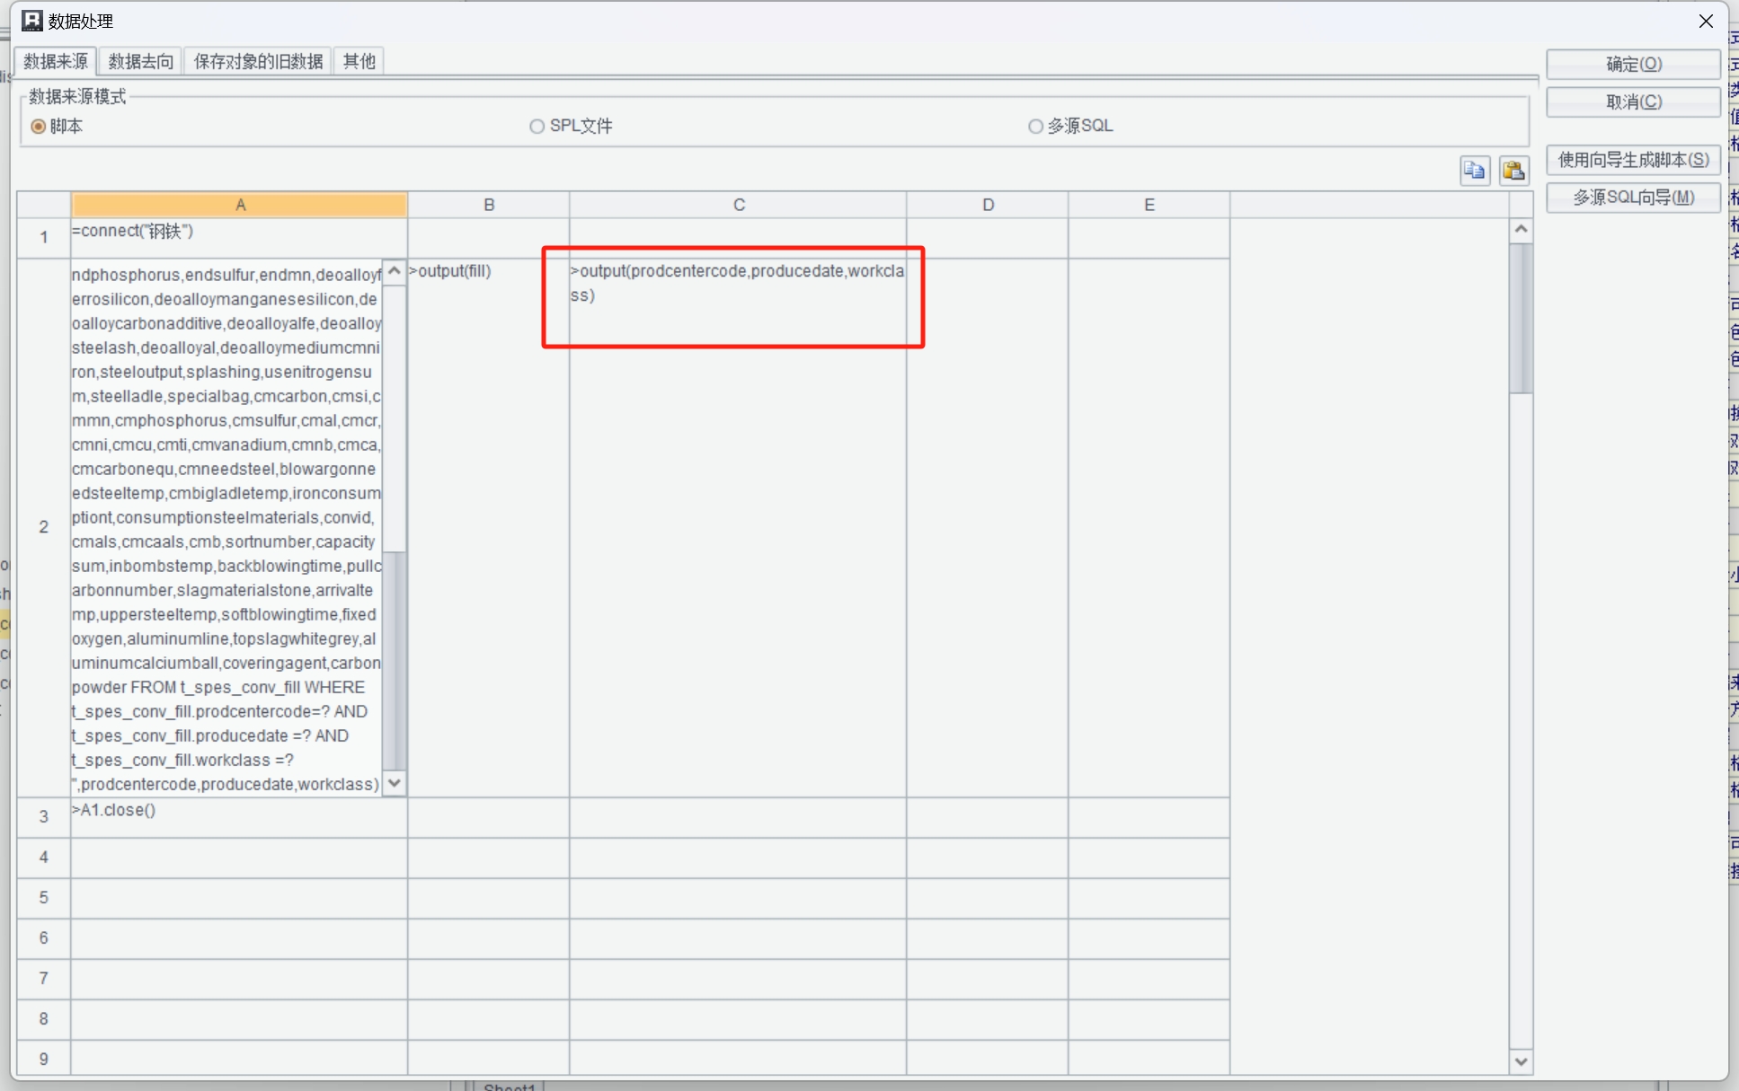
Task: Click 使用向导生成脚本(S) button
Action: (x=1632, y=160)
